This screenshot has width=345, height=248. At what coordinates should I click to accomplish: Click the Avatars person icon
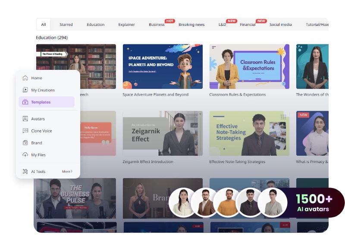(x=25, y=119)
